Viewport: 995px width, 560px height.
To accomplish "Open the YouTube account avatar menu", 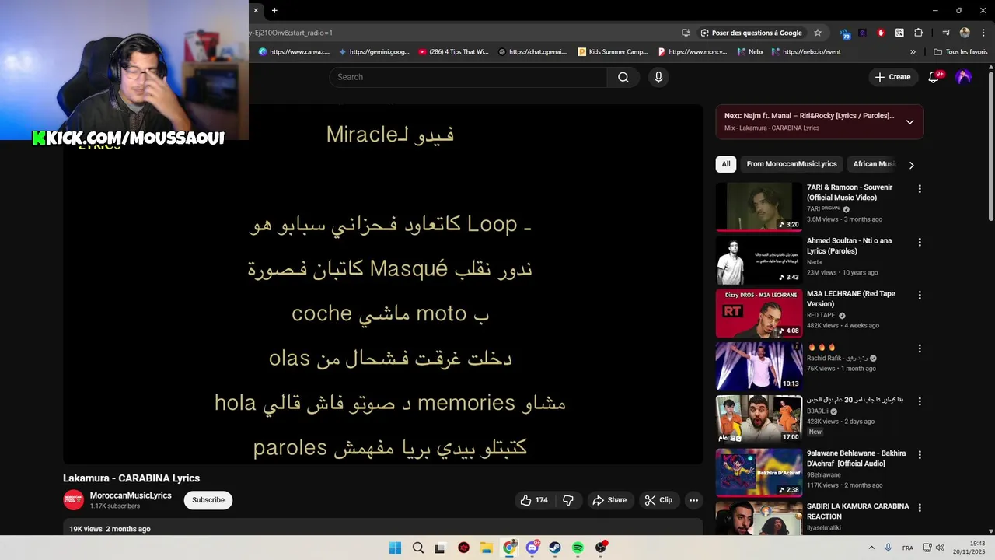I will tap(963, 77).
